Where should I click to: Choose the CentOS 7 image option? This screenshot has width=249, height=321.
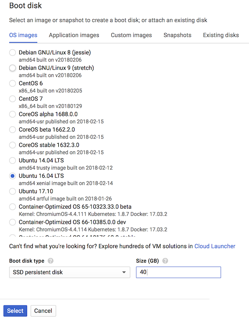(x=13, y=99)
